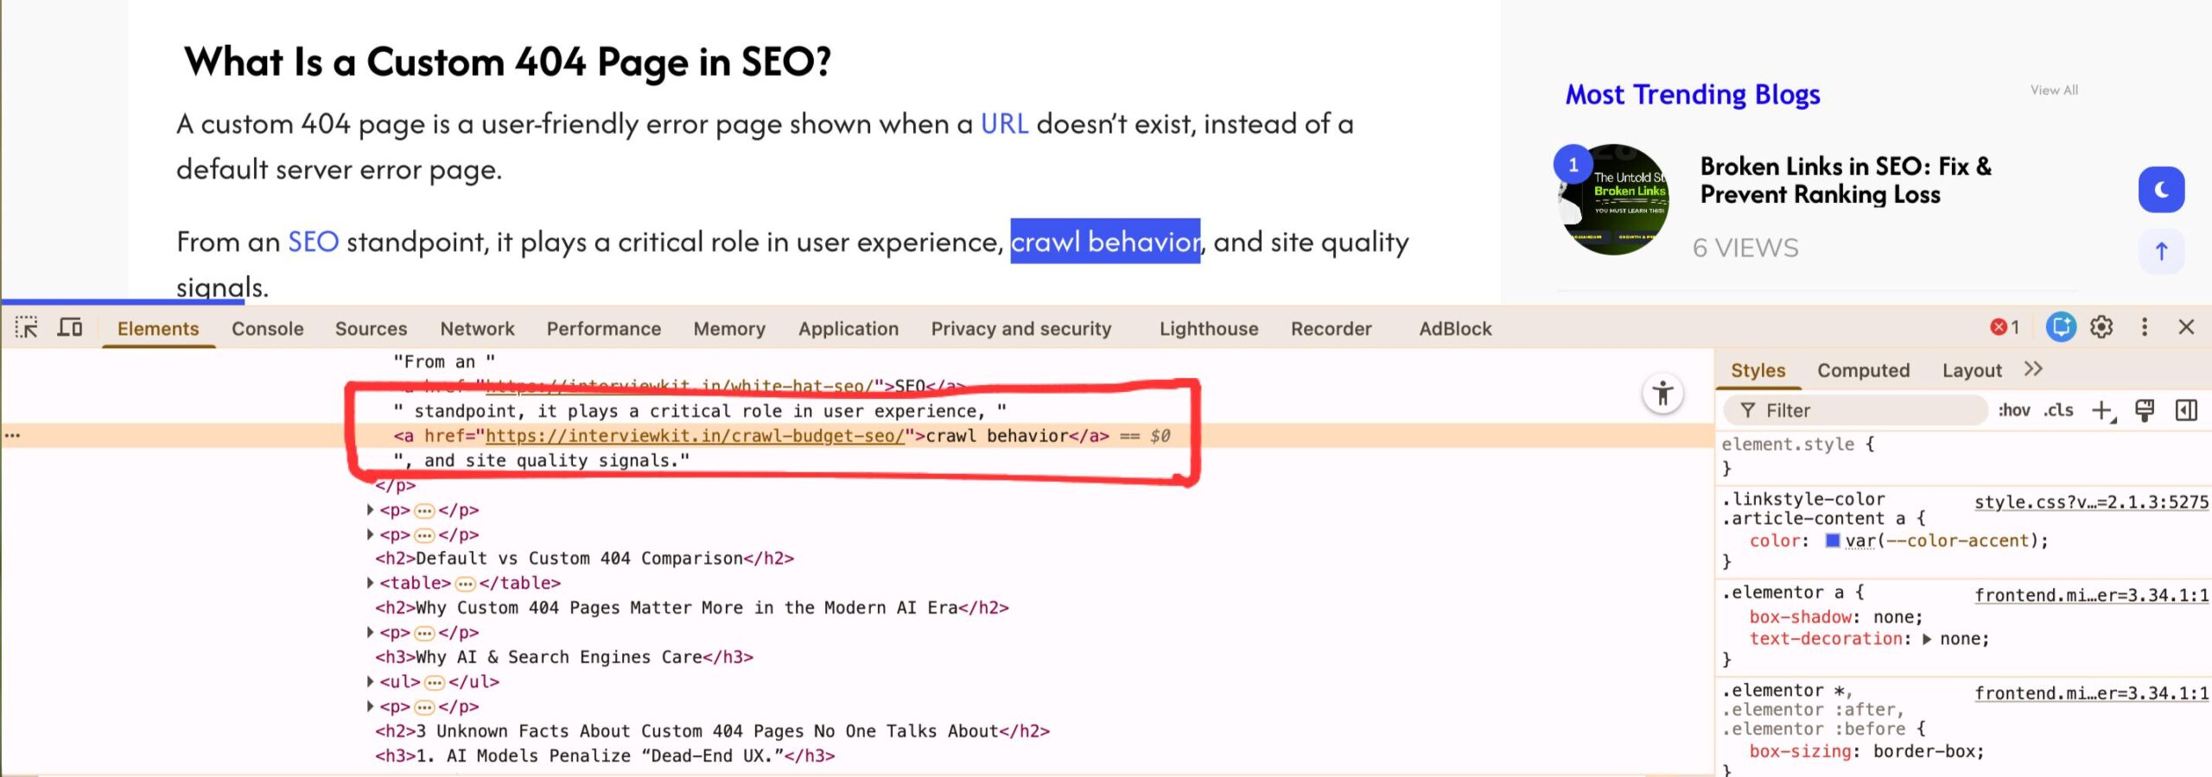
Task: Toggle the rendering emulations paintbrush icon
Action: [x=2144, y=411]
